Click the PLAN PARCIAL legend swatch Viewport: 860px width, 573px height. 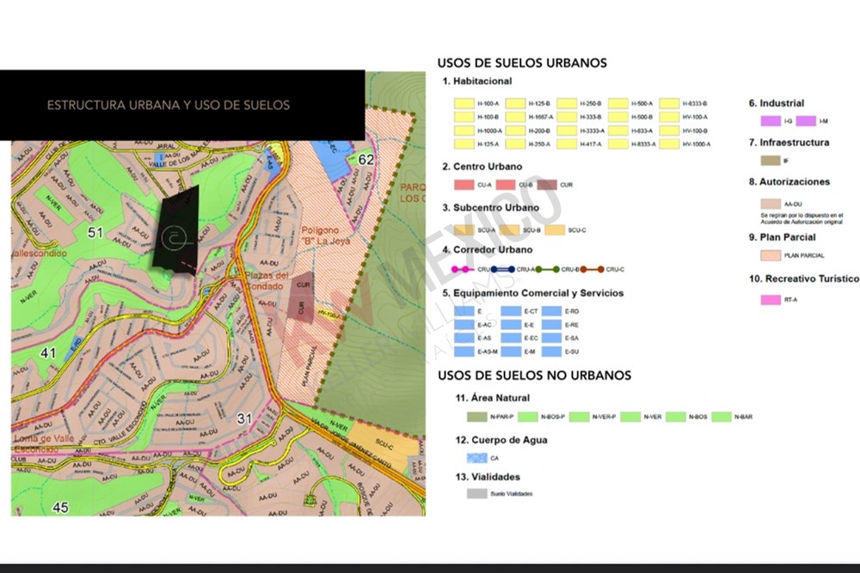(770, 255)
